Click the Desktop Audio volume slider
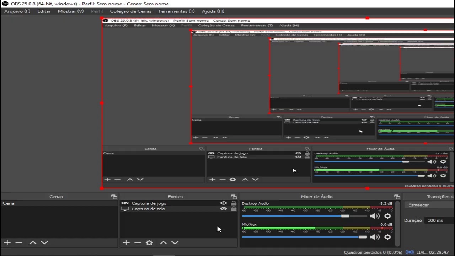 click(x=304, y=216)
